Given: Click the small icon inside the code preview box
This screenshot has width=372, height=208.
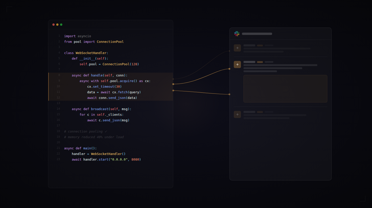Looking at the screenshot, I should (x=285, y=89).
